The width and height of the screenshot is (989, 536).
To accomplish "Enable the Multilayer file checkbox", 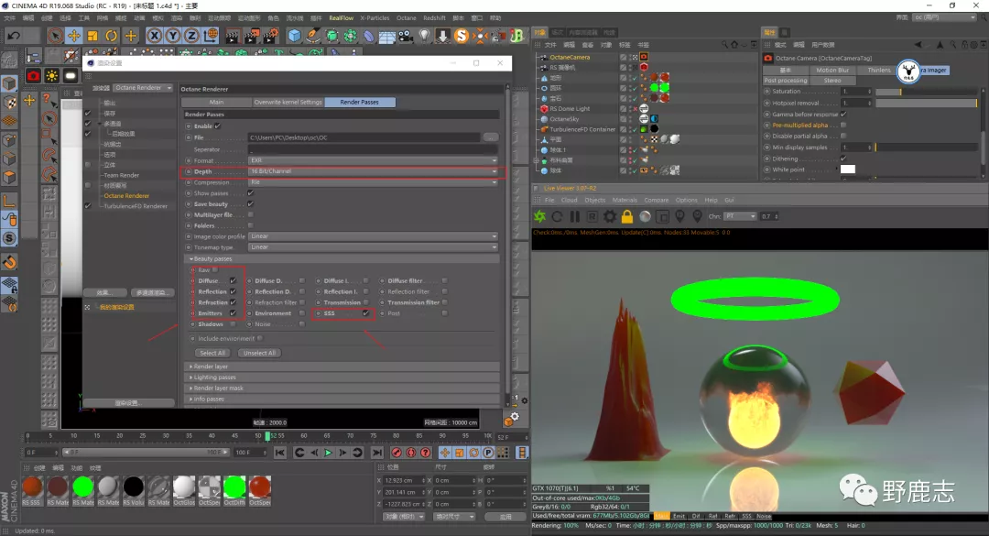I will 250,214.
